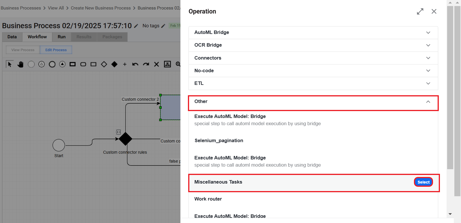
Task: Open the hierarchy layout diagram icon
Action: click(x=167, y=64)
